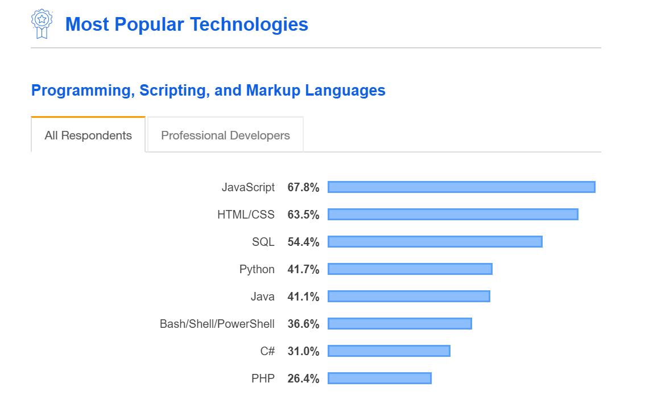Click the 41.1% value next to Java
Viewport: 657px width, 395px height.
[303, 297]
